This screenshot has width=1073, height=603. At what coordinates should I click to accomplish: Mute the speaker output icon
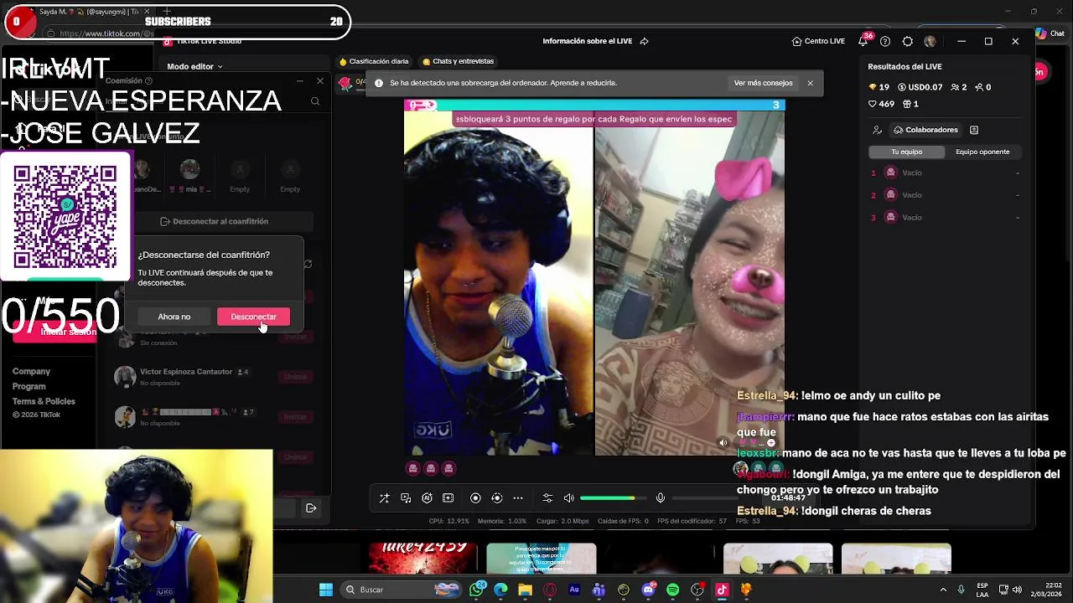(x=569, y=498)
